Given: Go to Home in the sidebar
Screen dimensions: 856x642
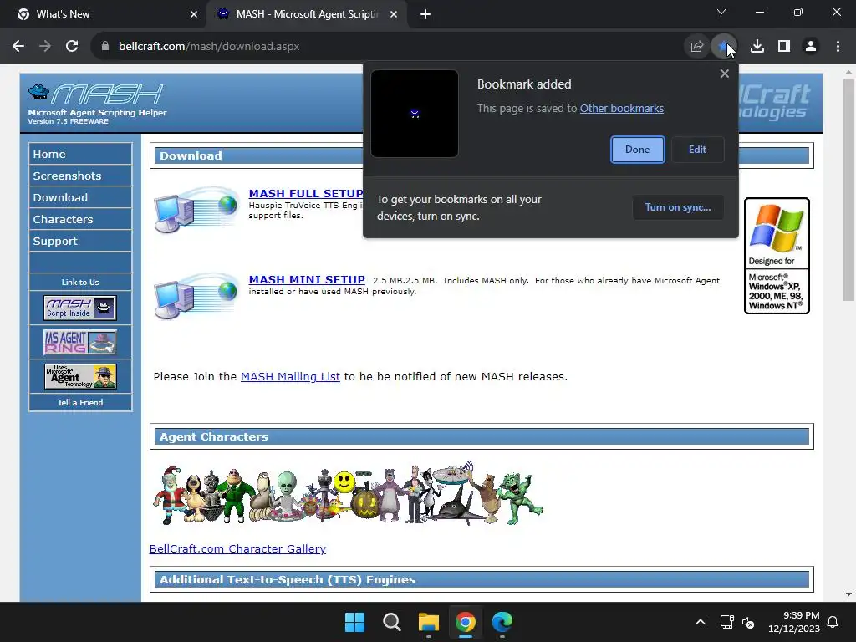Looking at the screenshot, I should 80,154.
